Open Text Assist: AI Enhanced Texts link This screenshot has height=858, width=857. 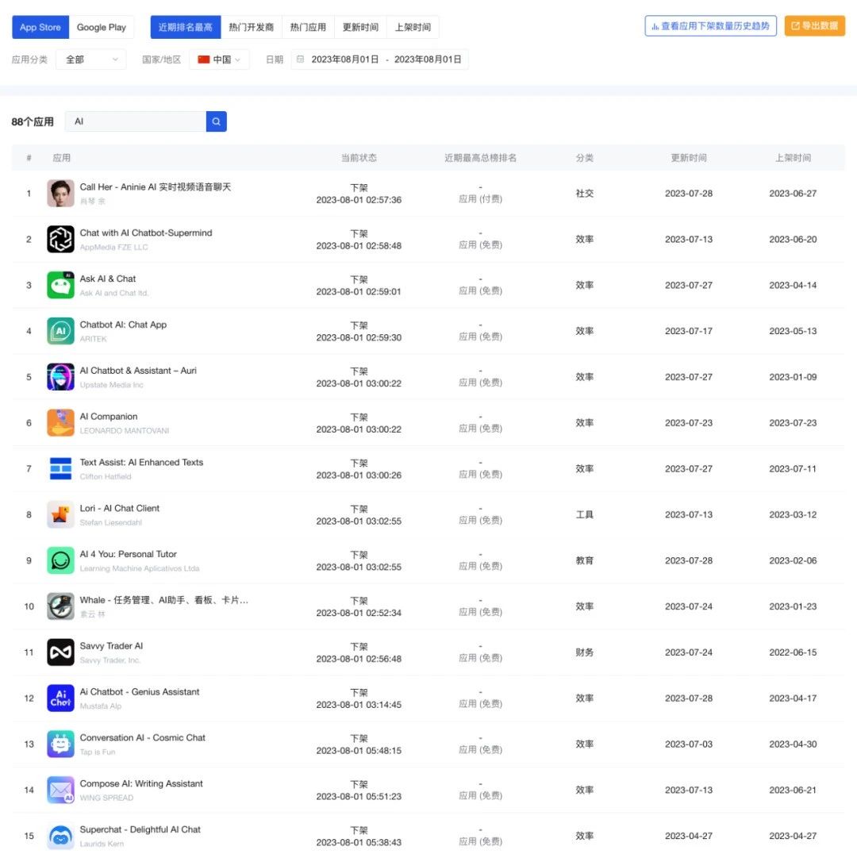[x=141, y=463]
